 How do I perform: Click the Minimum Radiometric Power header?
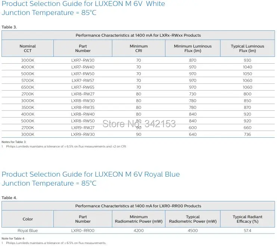[138, 219]
